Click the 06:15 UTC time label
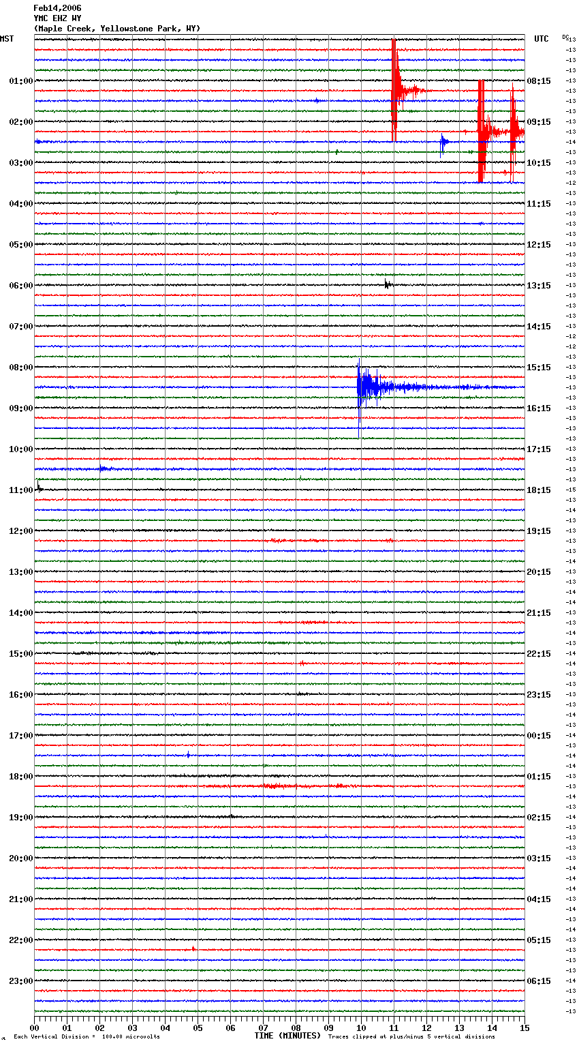This screenshot has height=1046, width=579. pyautogui.click(x=539, y=981)
